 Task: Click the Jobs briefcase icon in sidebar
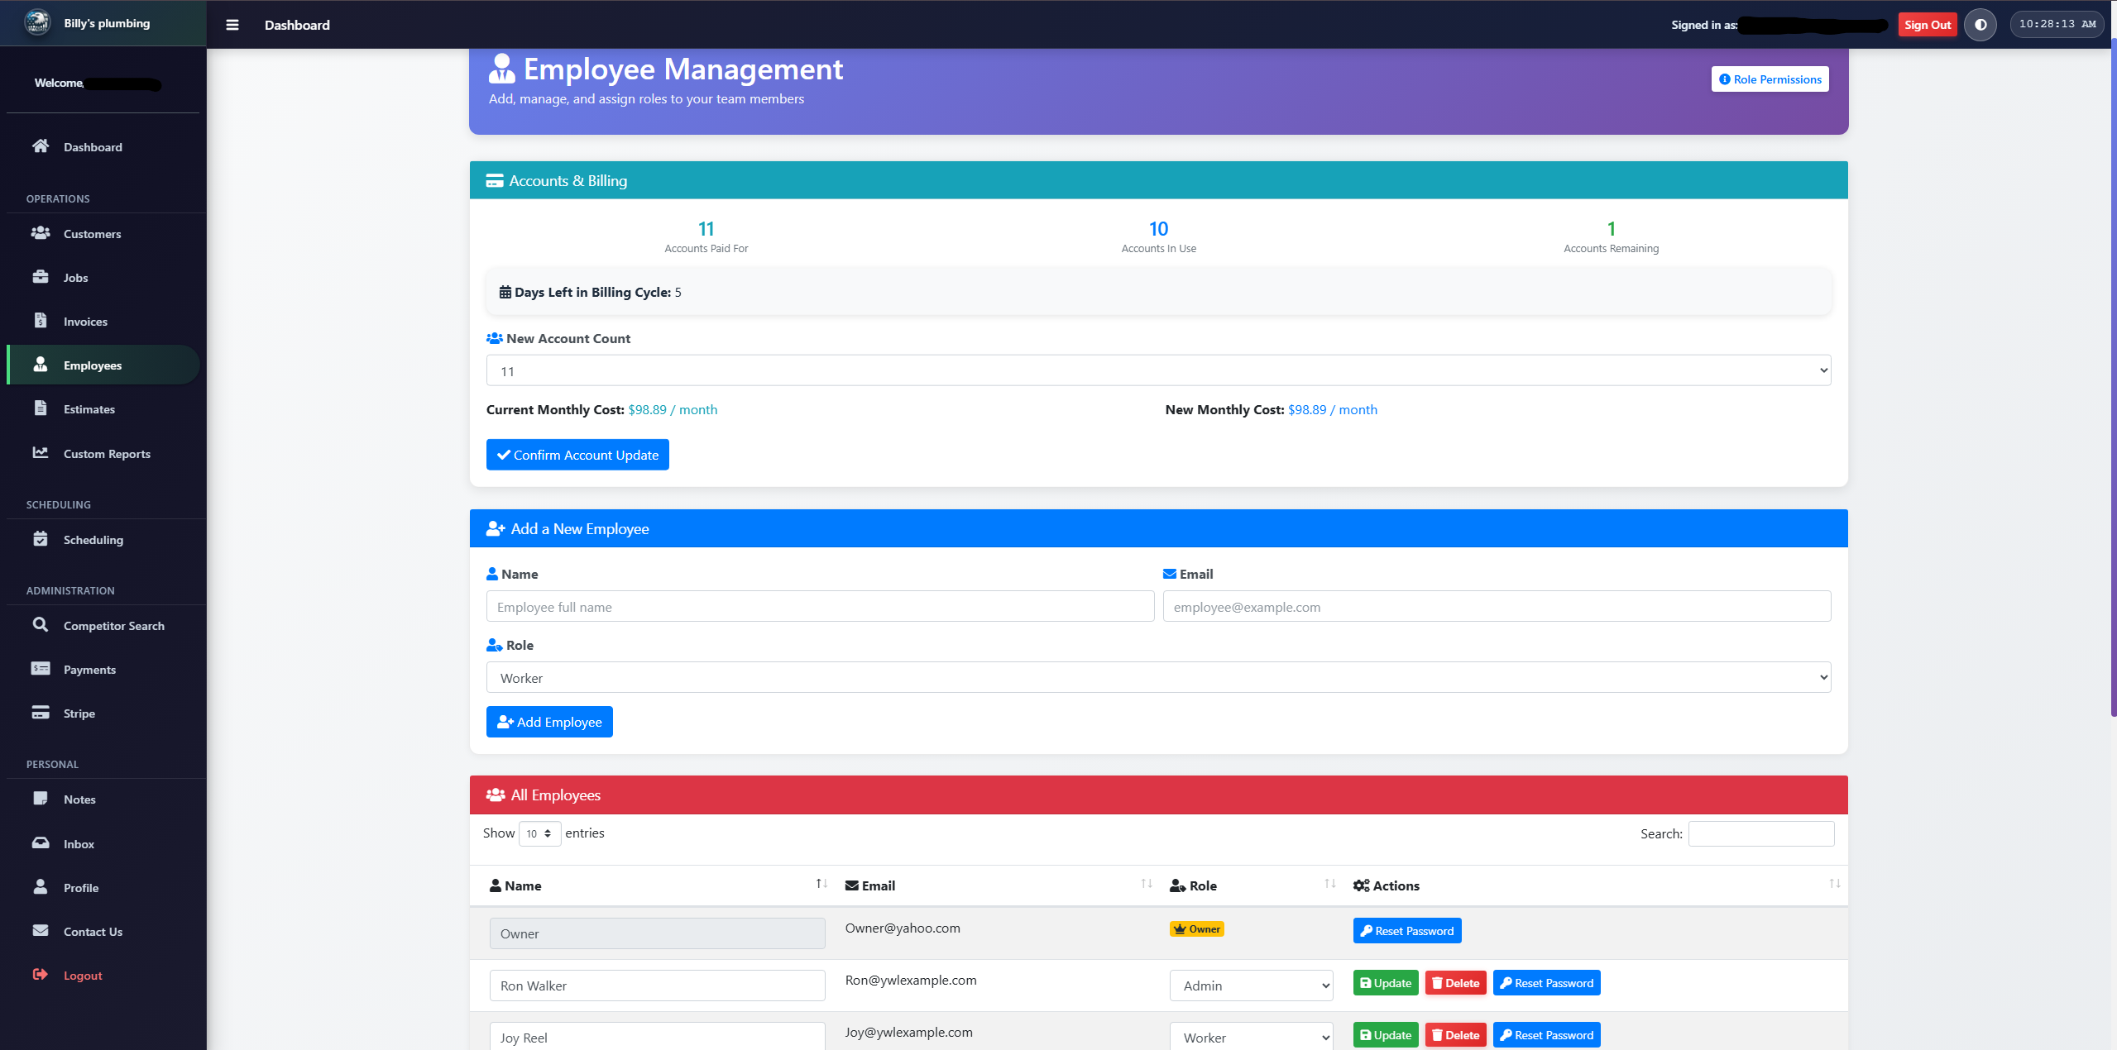pos(40,277)
